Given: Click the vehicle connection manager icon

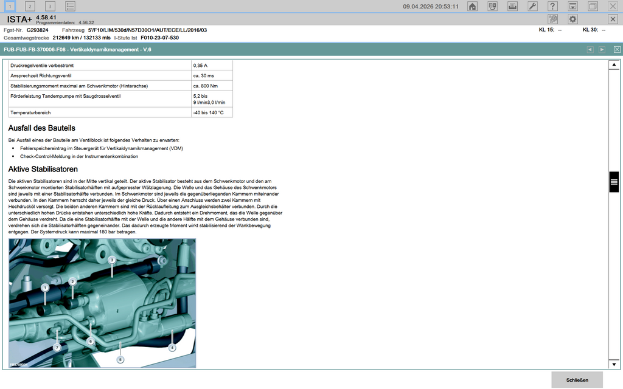Looking at the screenshot, I should click(493, 6).
